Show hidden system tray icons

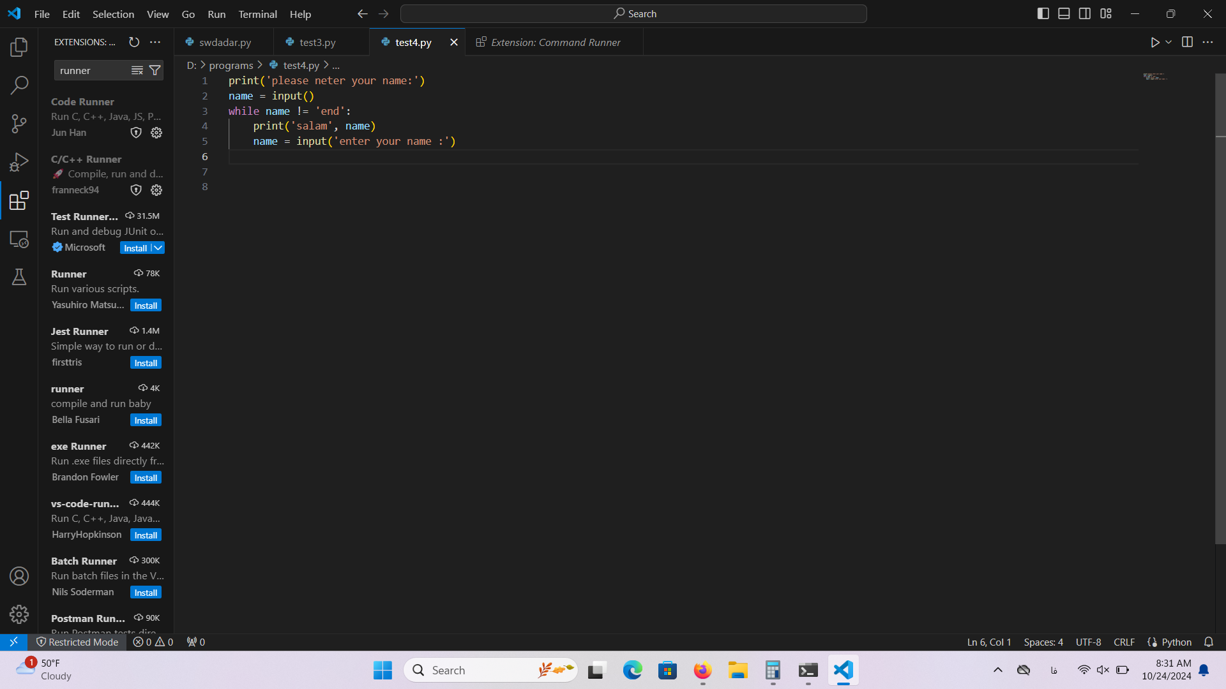coord(997,670)
